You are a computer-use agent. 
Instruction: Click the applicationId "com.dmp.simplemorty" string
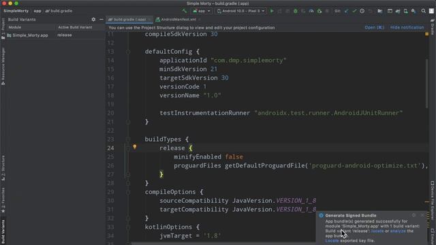tap(248, 61)
